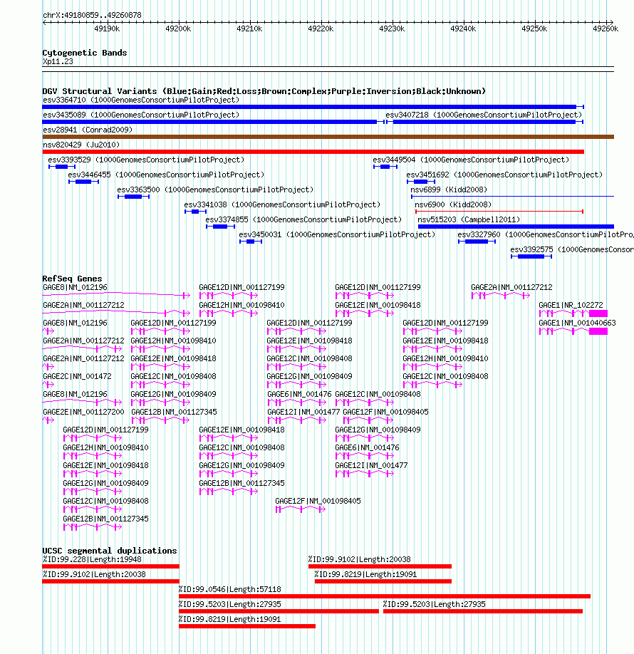The image size is (634, 654).
Task: Click the blue glyph under esv3451692
Action: tap(421, 182)
